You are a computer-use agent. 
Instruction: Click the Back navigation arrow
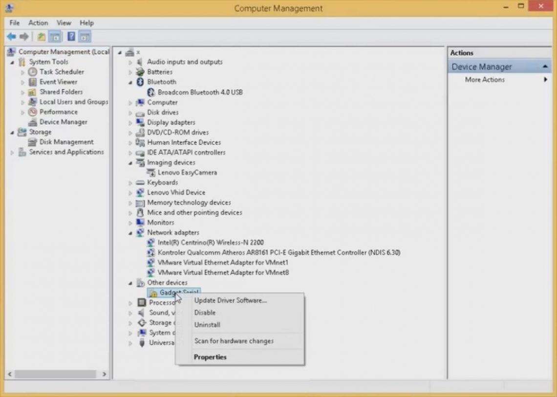(x=11, y=37)
